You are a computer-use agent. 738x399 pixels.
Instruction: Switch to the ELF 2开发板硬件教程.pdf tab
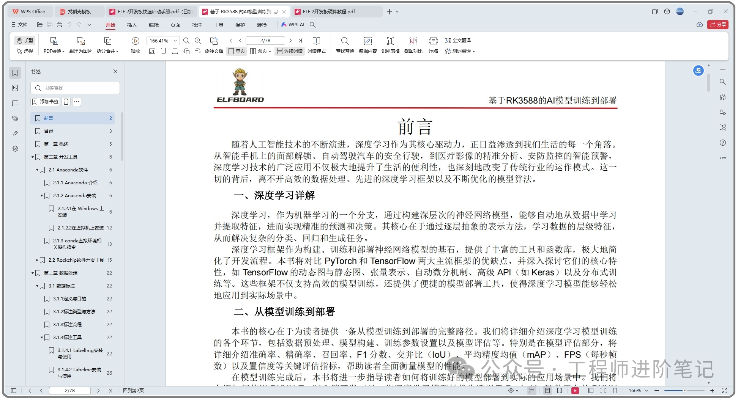click(329, 12)
